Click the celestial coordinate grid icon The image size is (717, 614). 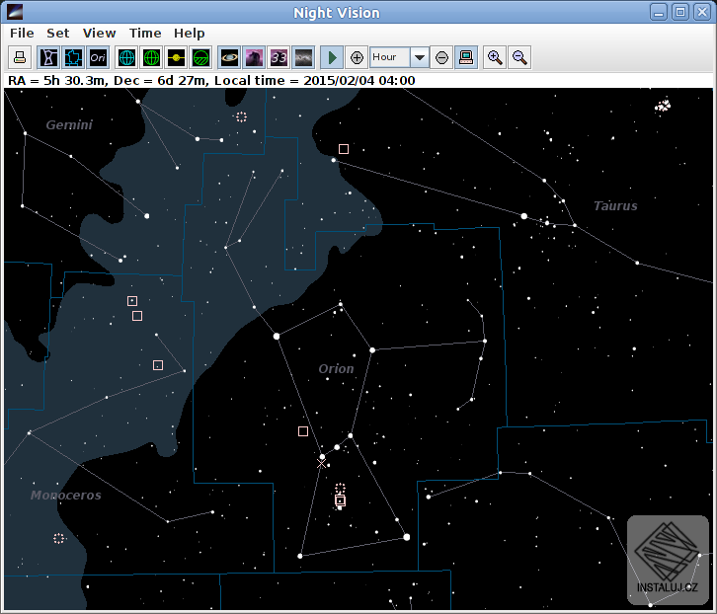pyautogui.click(x=126, y=57)
